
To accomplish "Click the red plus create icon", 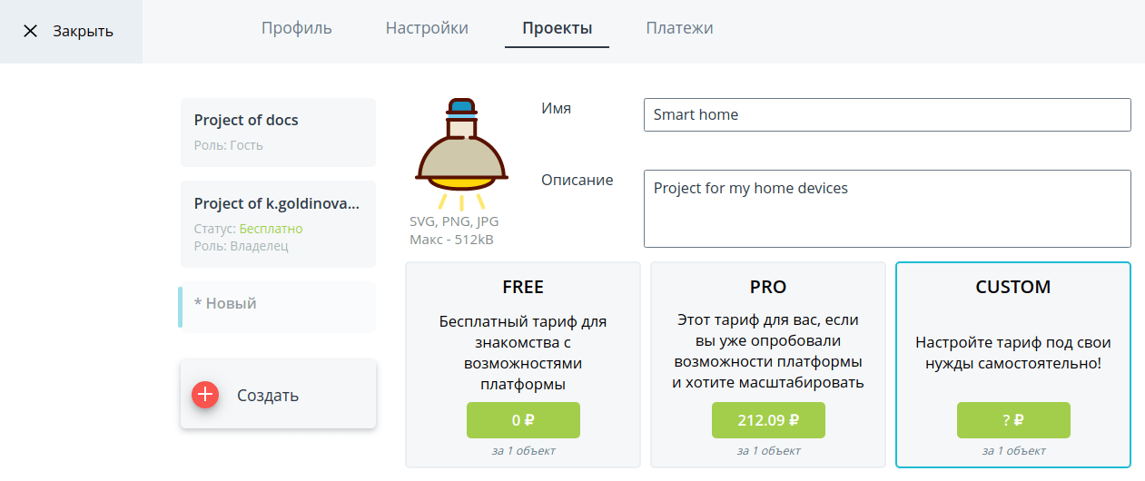I will coord(205,395).
